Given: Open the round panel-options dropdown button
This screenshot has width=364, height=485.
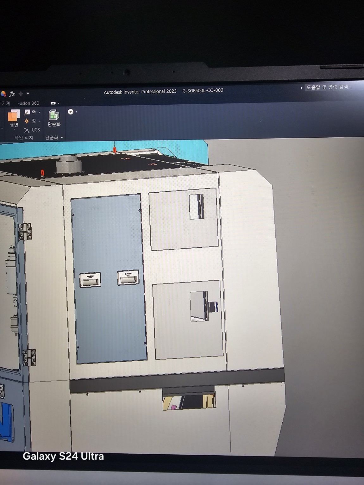Looking at the screenshot, I should [71, 112].
